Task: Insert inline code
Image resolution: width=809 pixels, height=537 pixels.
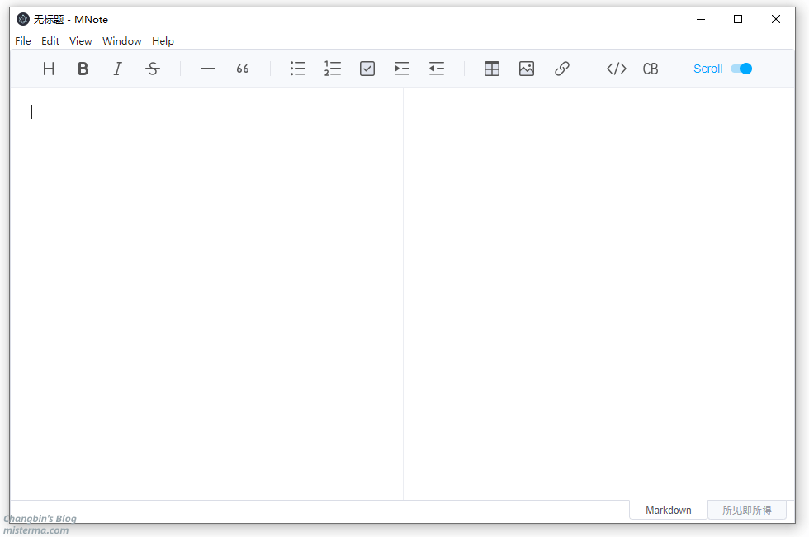Action: click(x=617, y=69)
